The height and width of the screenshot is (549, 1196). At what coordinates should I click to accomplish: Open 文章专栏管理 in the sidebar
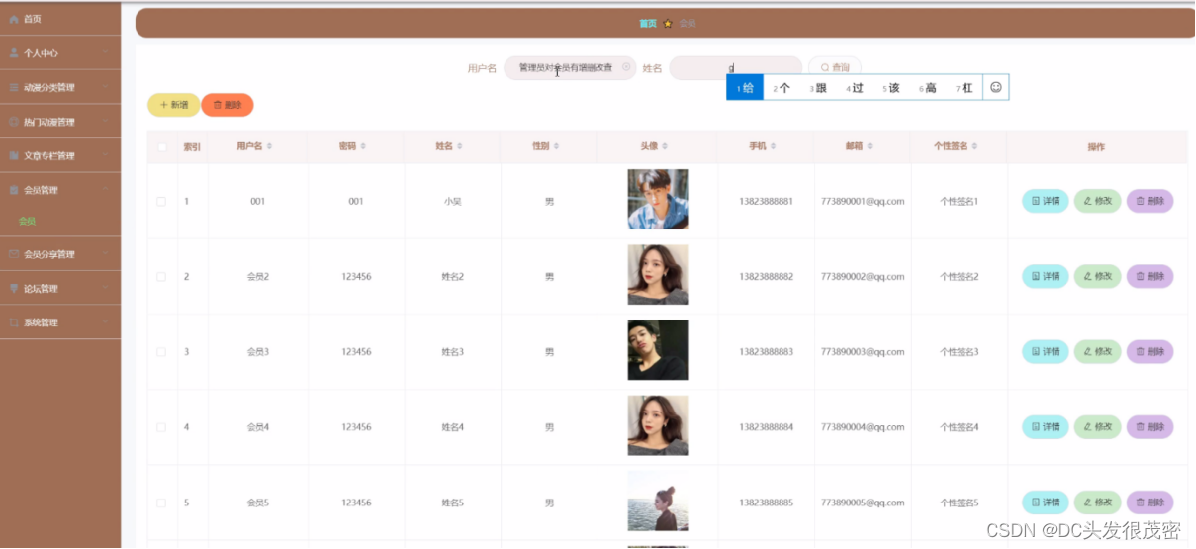click(60, 155)
